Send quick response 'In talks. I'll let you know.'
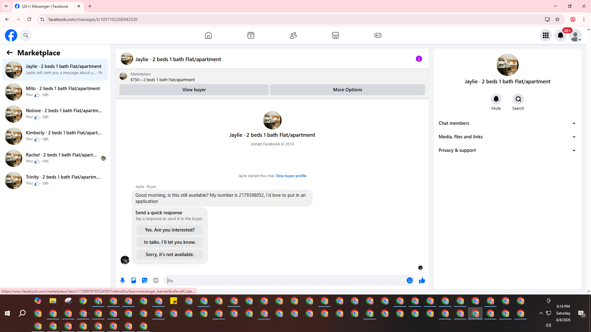Viewport: 591px width, 332px height. pyautogui.click(x=170, y=242)
